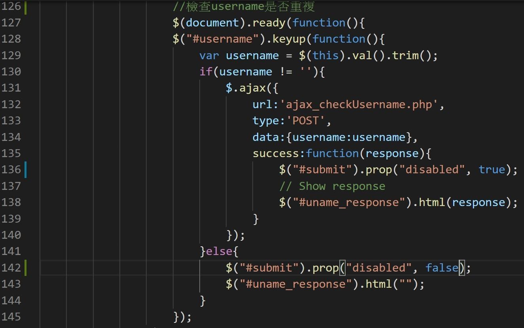This screenshot has height=328, width=524.
Task: Click the '// Show response' comment
Action: [332, 186]
